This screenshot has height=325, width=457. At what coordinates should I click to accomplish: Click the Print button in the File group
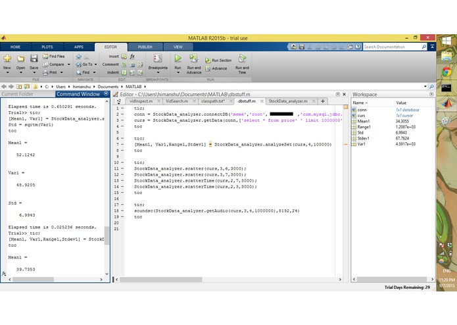(50, 72)
